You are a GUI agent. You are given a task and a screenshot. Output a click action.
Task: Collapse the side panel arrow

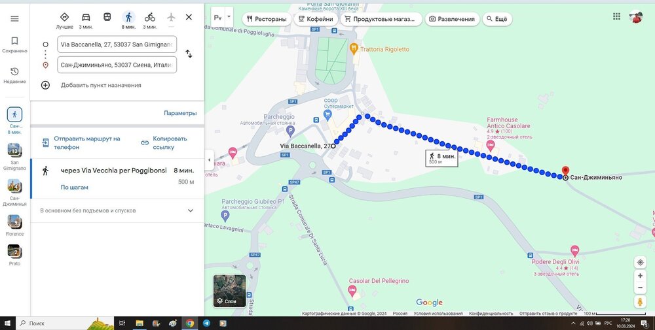pyautogui.click(x=209, y=160)
